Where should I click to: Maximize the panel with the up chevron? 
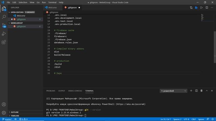coord(207,91)
